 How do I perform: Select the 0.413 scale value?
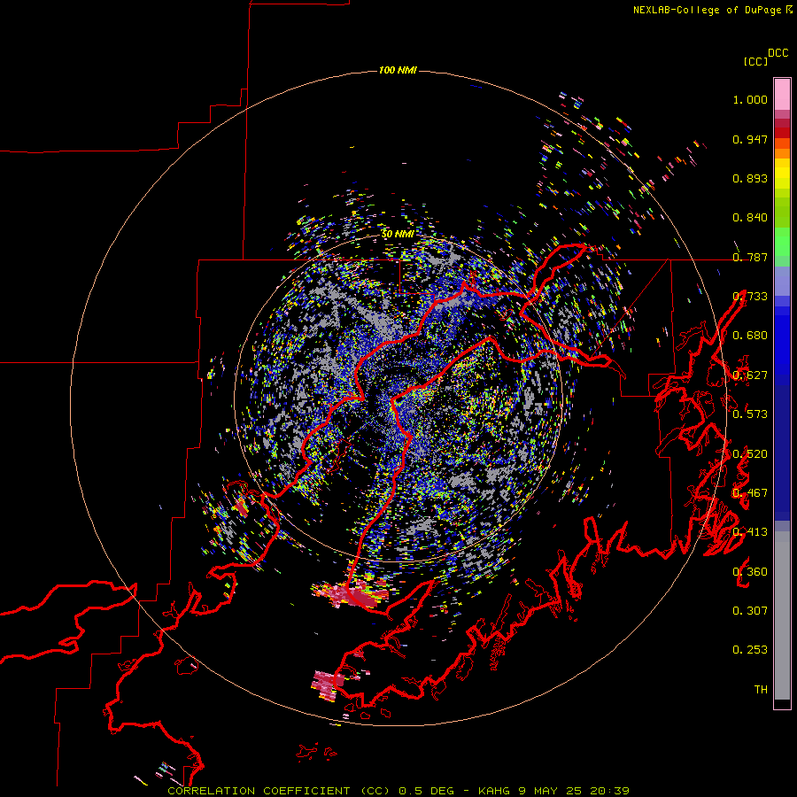tap(750, 532)
